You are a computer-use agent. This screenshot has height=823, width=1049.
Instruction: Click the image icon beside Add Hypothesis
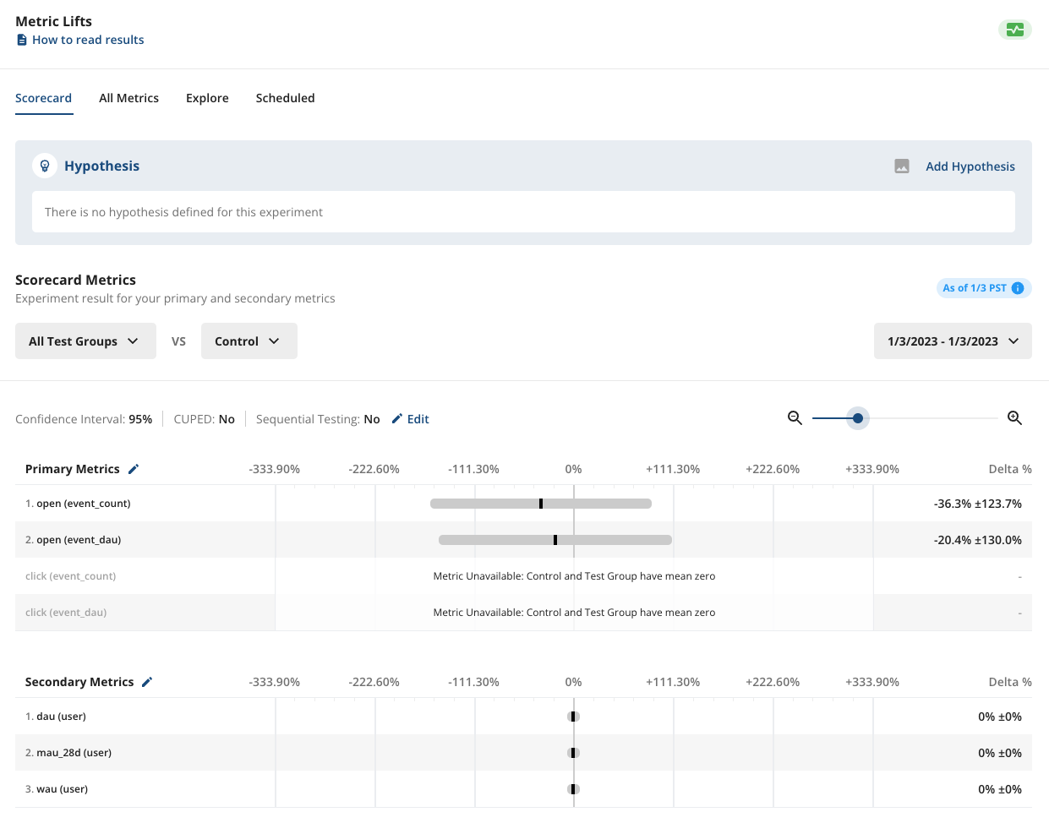tap(900, 166)
